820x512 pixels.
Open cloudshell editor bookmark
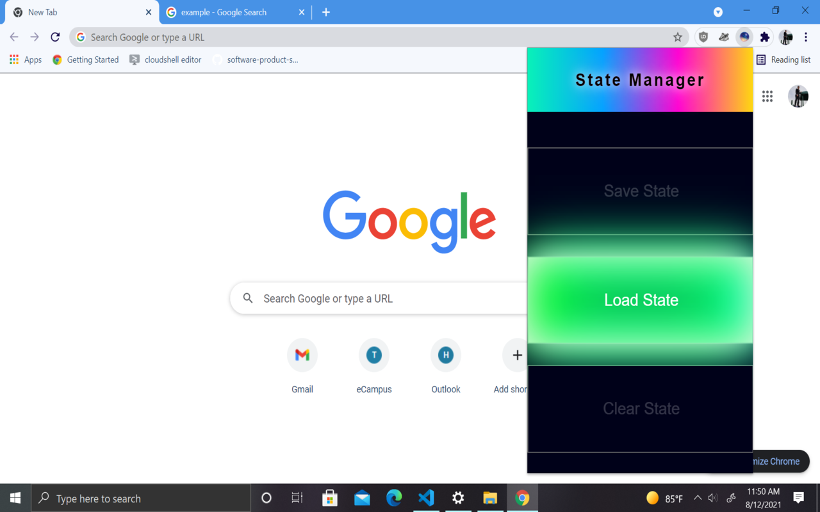point(165,60)
